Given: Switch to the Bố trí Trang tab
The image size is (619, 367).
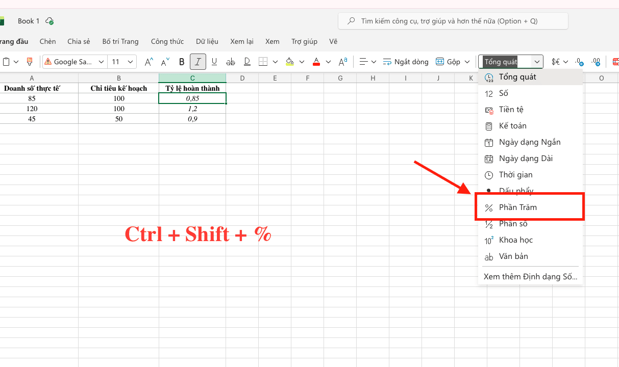Looking at the screenshot, I should [x=120, y=41].
